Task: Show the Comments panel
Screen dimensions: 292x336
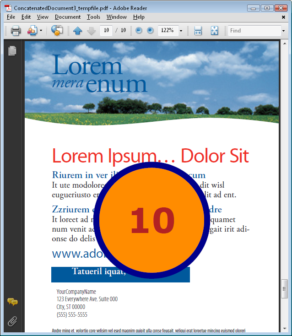Action: (12, 302)
